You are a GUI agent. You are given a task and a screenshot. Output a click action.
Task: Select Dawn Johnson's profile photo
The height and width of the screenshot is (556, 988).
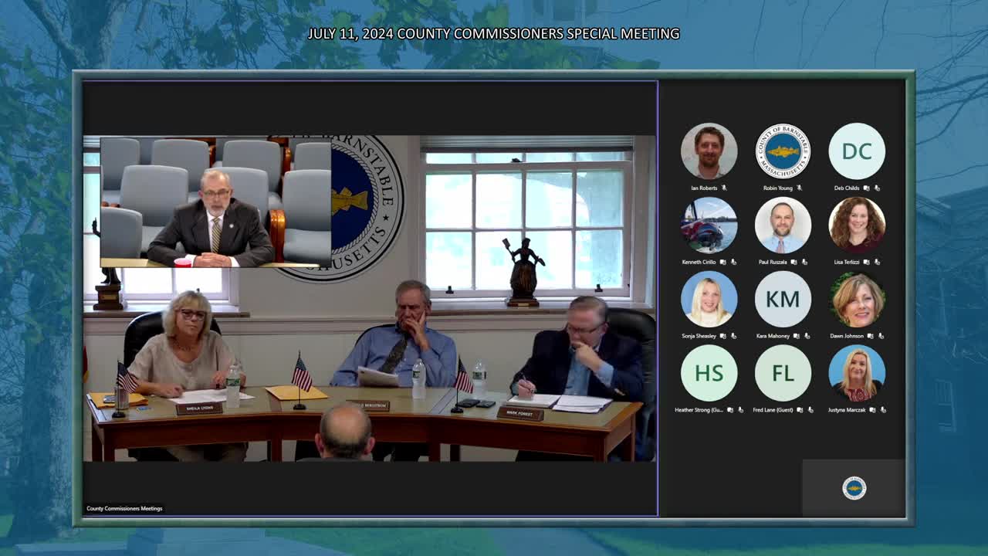(857, 300)
